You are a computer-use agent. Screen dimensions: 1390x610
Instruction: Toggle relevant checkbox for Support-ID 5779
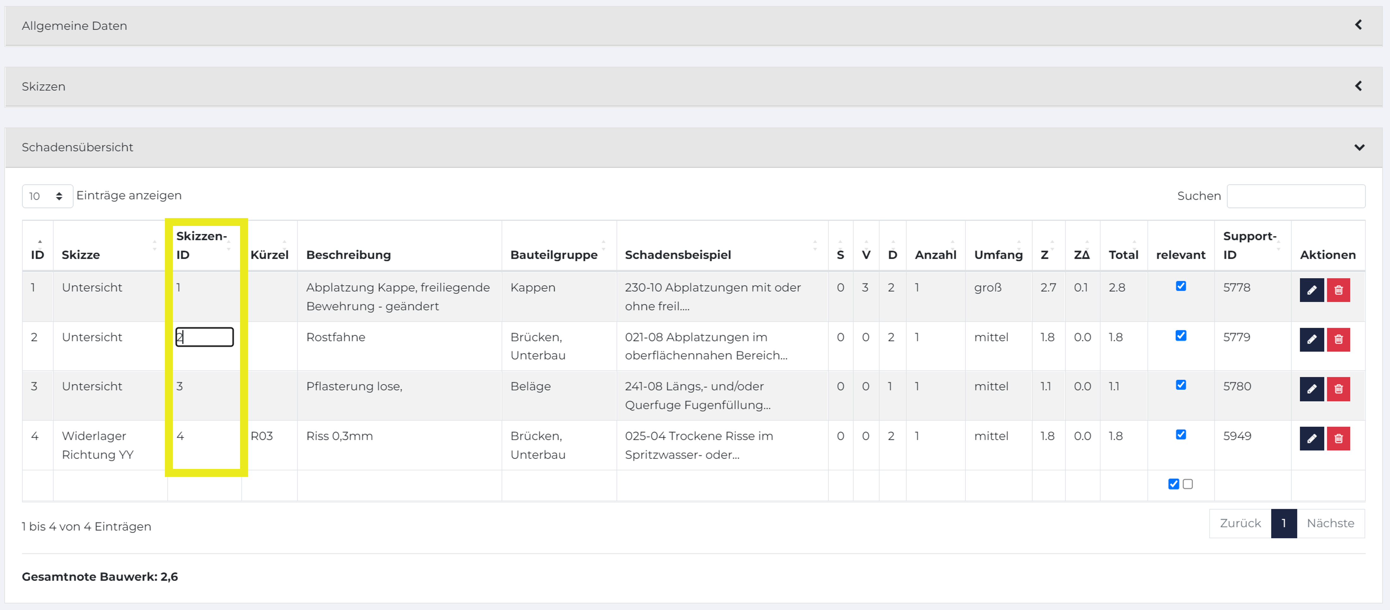pyautogui.click(x=1181, y=336)
